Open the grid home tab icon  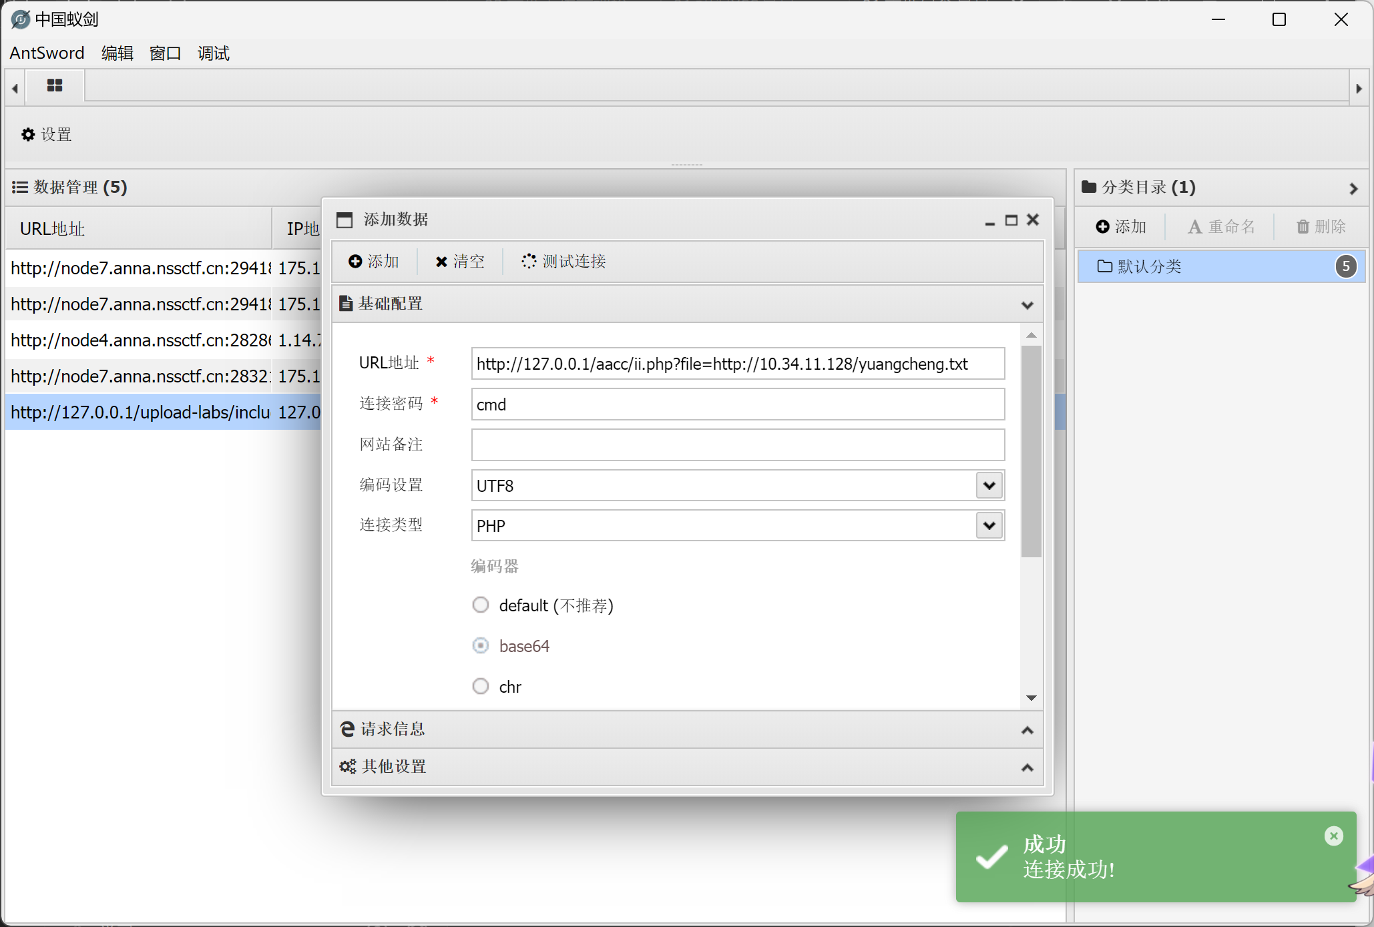tap(55, 85)
